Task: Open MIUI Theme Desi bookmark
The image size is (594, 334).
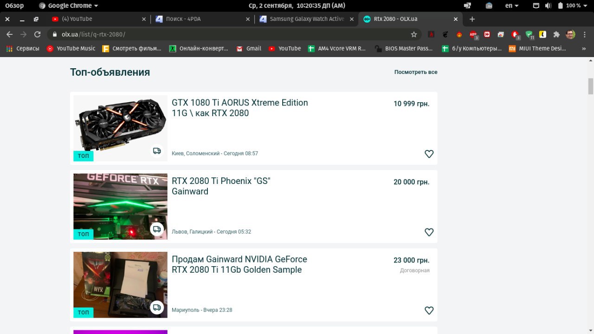Action: (538, 48)
